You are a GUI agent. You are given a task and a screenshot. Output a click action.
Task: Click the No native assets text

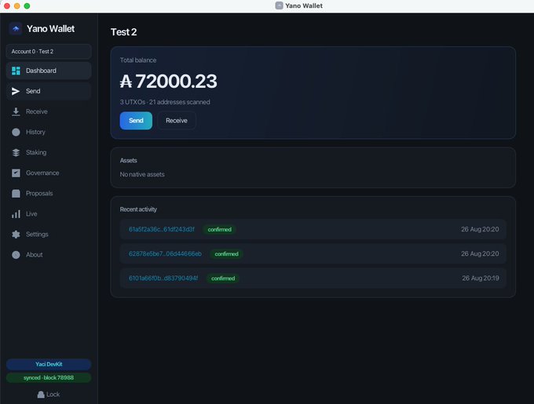[x=142, y=174]
